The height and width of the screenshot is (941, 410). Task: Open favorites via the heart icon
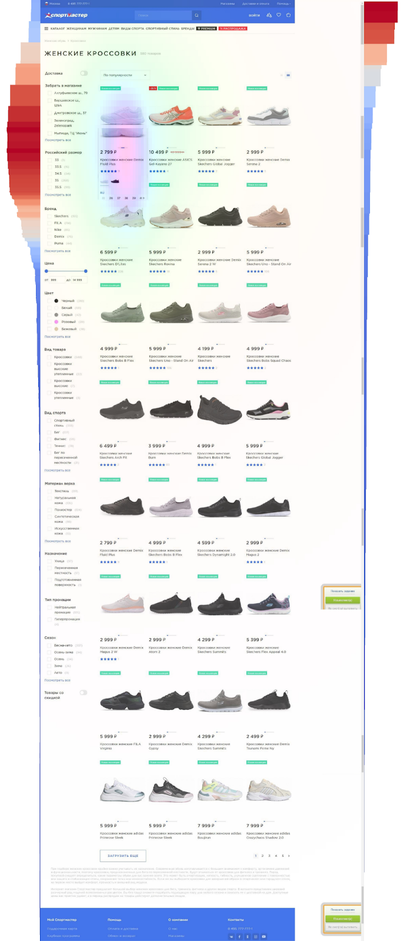[x=279, y=15]
